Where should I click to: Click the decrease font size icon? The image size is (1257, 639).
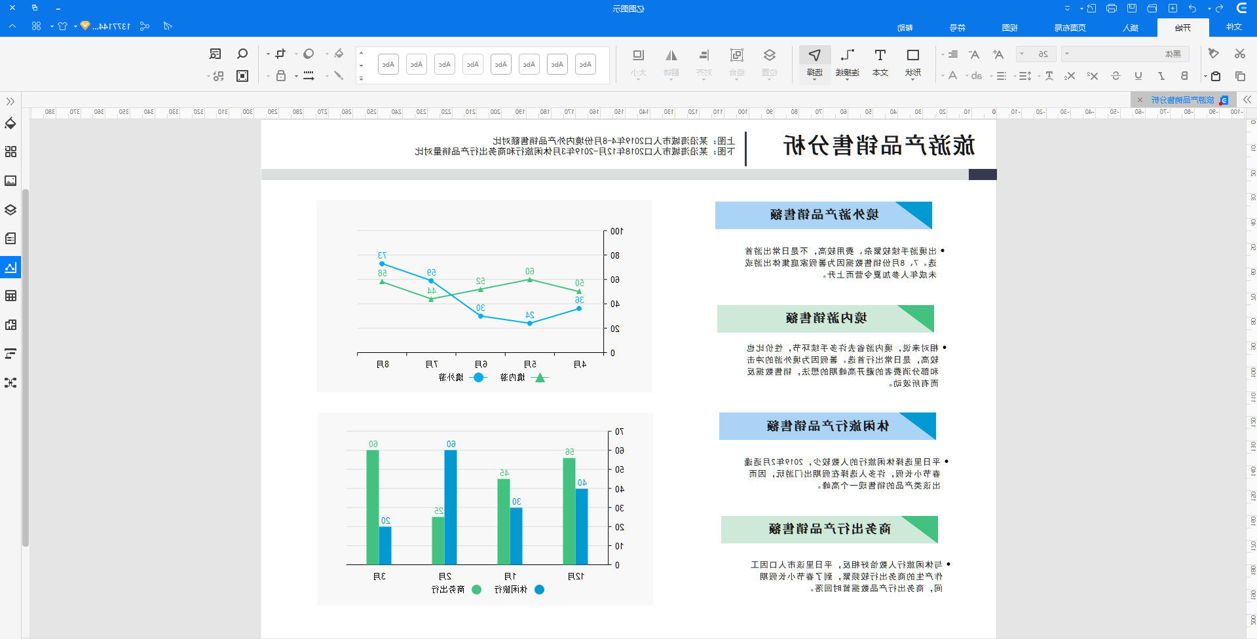pyautogui.click(x=974, y=54)
